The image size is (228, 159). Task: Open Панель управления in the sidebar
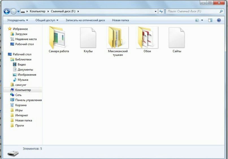click(x=28, y=100)
